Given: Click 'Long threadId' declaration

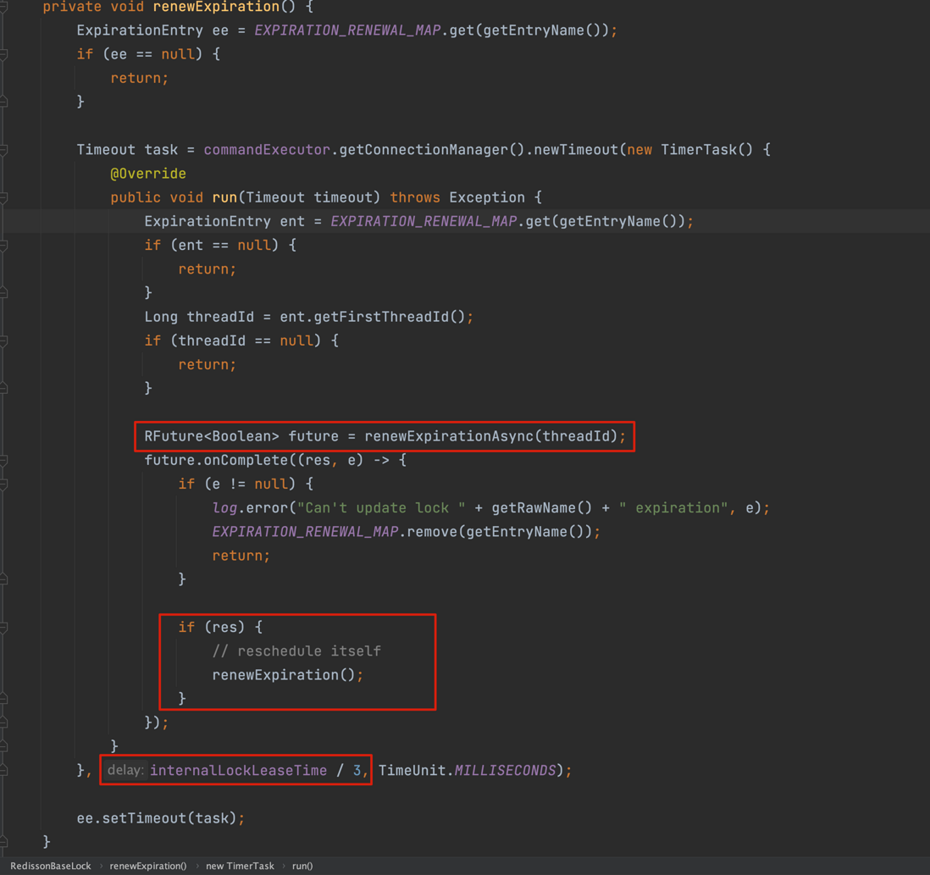Looking at the screenshot, I should tap(199, 317).
